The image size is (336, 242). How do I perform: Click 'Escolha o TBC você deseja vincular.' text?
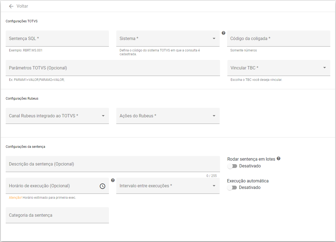point(256,80)
